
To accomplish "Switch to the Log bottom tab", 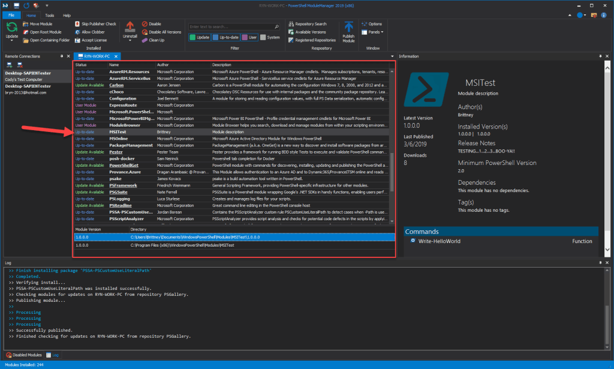I will pos(53,355).
